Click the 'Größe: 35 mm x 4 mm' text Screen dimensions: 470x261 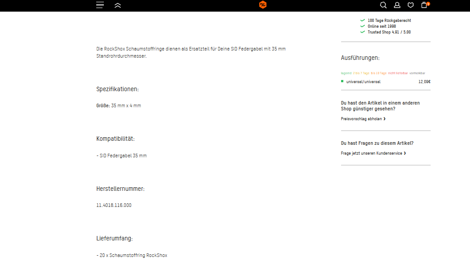click(x=119, y=105)
